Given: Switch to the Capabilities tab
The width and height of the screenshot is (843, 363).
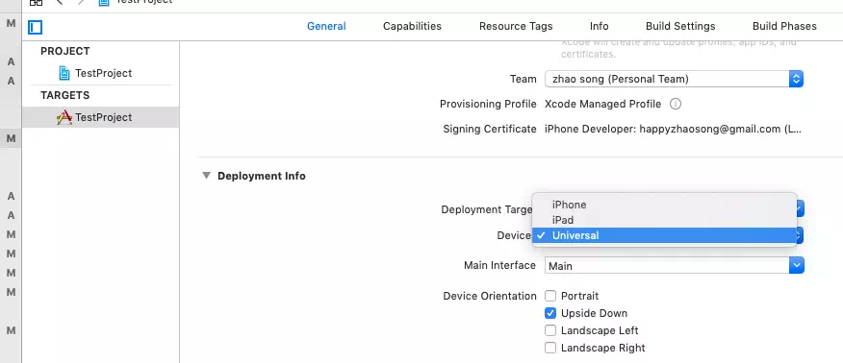Looking at the screenshot, I should 413,26.
